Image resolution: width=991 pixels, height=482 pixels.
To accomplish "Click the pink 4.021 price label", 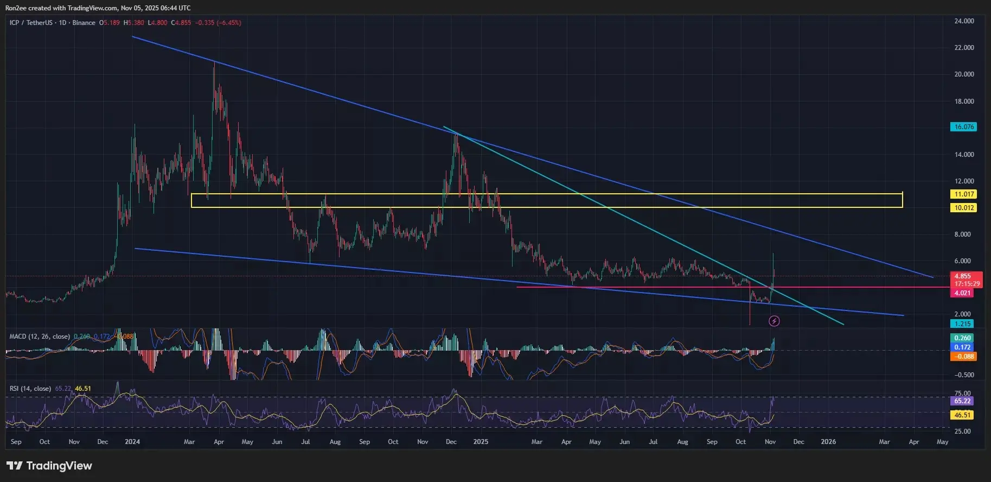I will (962, 293).
